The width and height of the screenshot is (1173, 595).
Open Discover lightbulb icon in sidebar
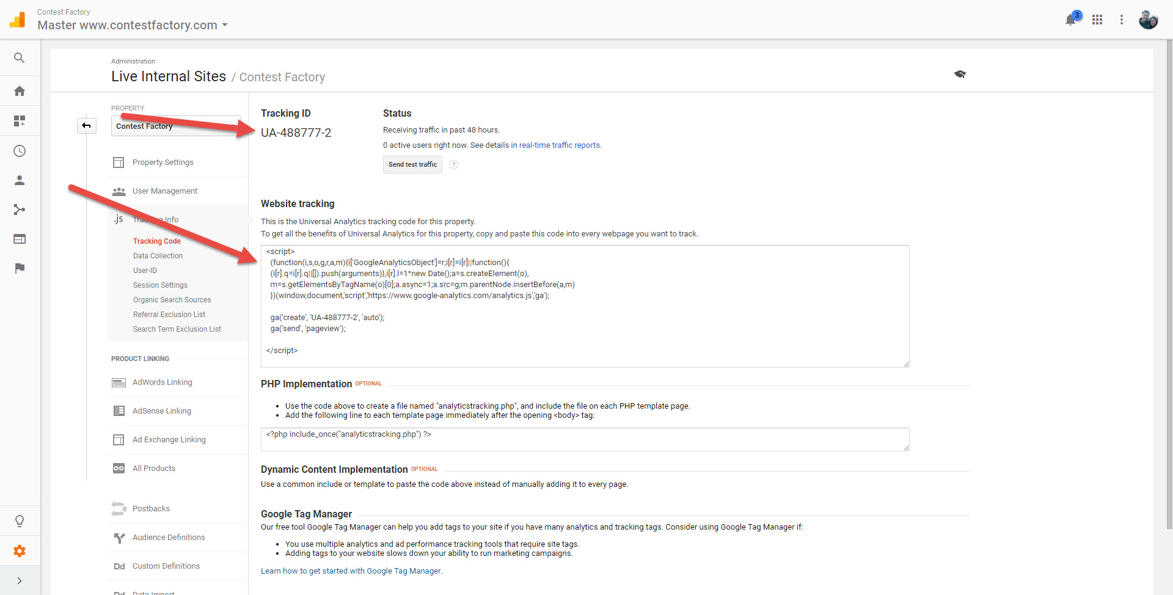pyautogui.click(x=20, y=521)
